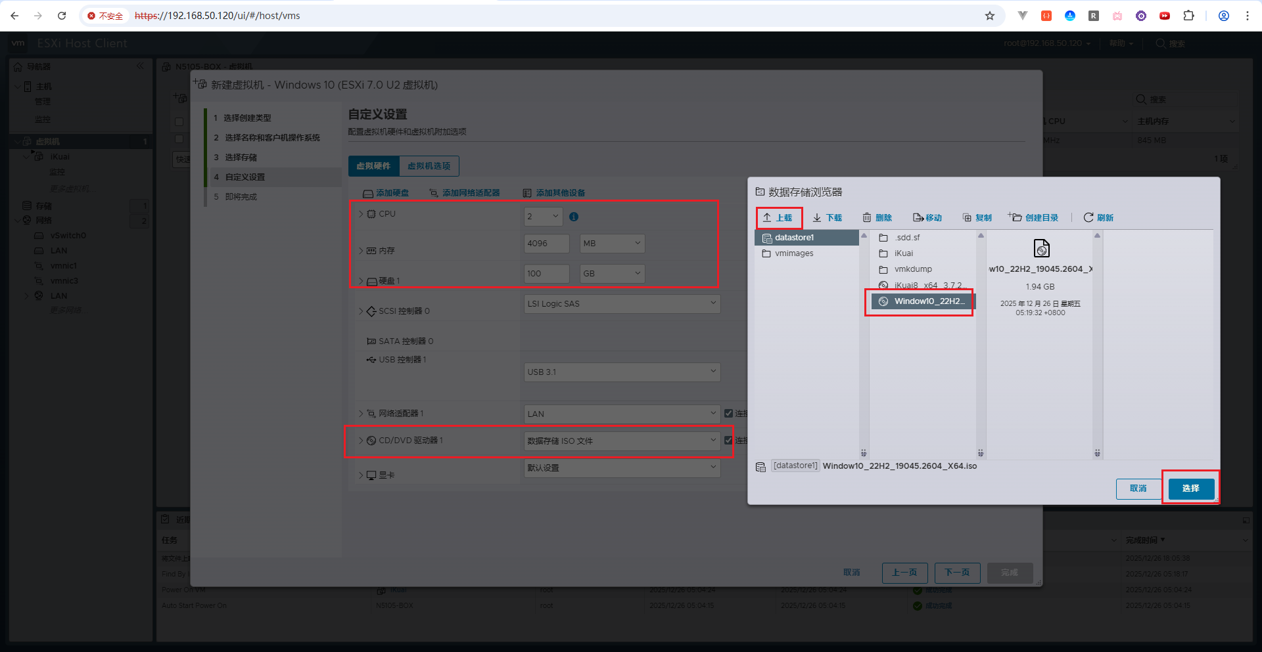The width and height of the screenshot is (1262, 652).
Task: Switch to the 虚拟硬件 tab
Action: (x=373, y=166)
